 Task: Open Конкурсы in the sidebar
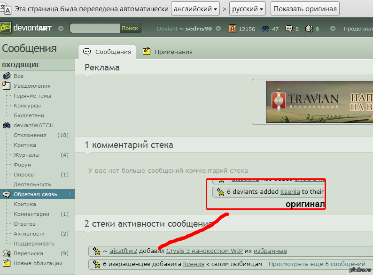click(x=27, y=106)
